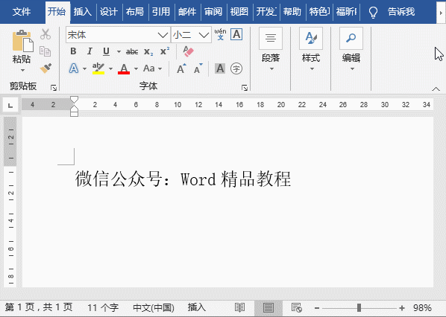This screenshot has height=317, width=446.
Task: Click the 98% zoom level
Action: tap(422, 308)
